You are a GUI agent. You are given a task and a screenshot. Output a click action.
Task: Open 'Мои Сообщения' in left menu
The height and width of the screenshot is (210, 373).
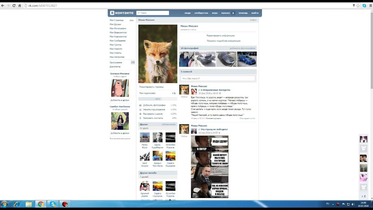117,41
